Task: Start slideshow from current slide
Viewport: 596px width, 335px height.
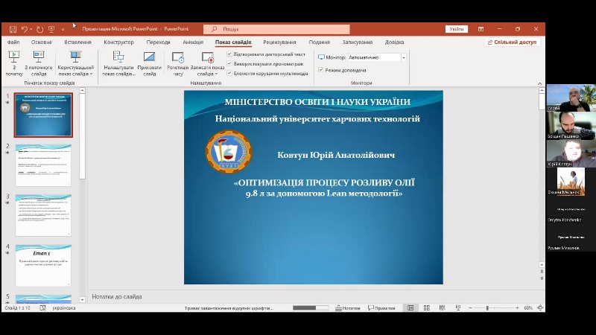Action: (37, 61)
